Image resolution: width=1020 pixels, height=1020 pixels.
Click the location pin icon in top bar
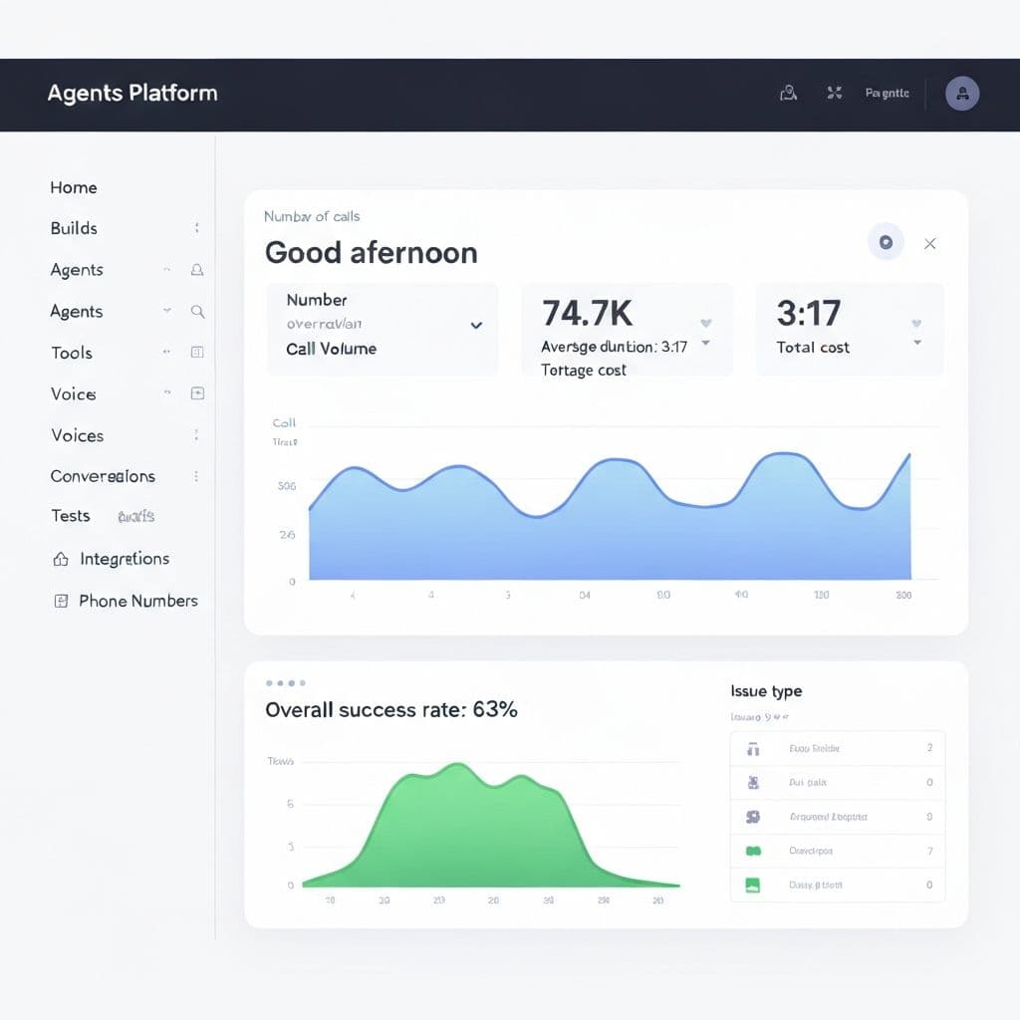click(788, 92)
